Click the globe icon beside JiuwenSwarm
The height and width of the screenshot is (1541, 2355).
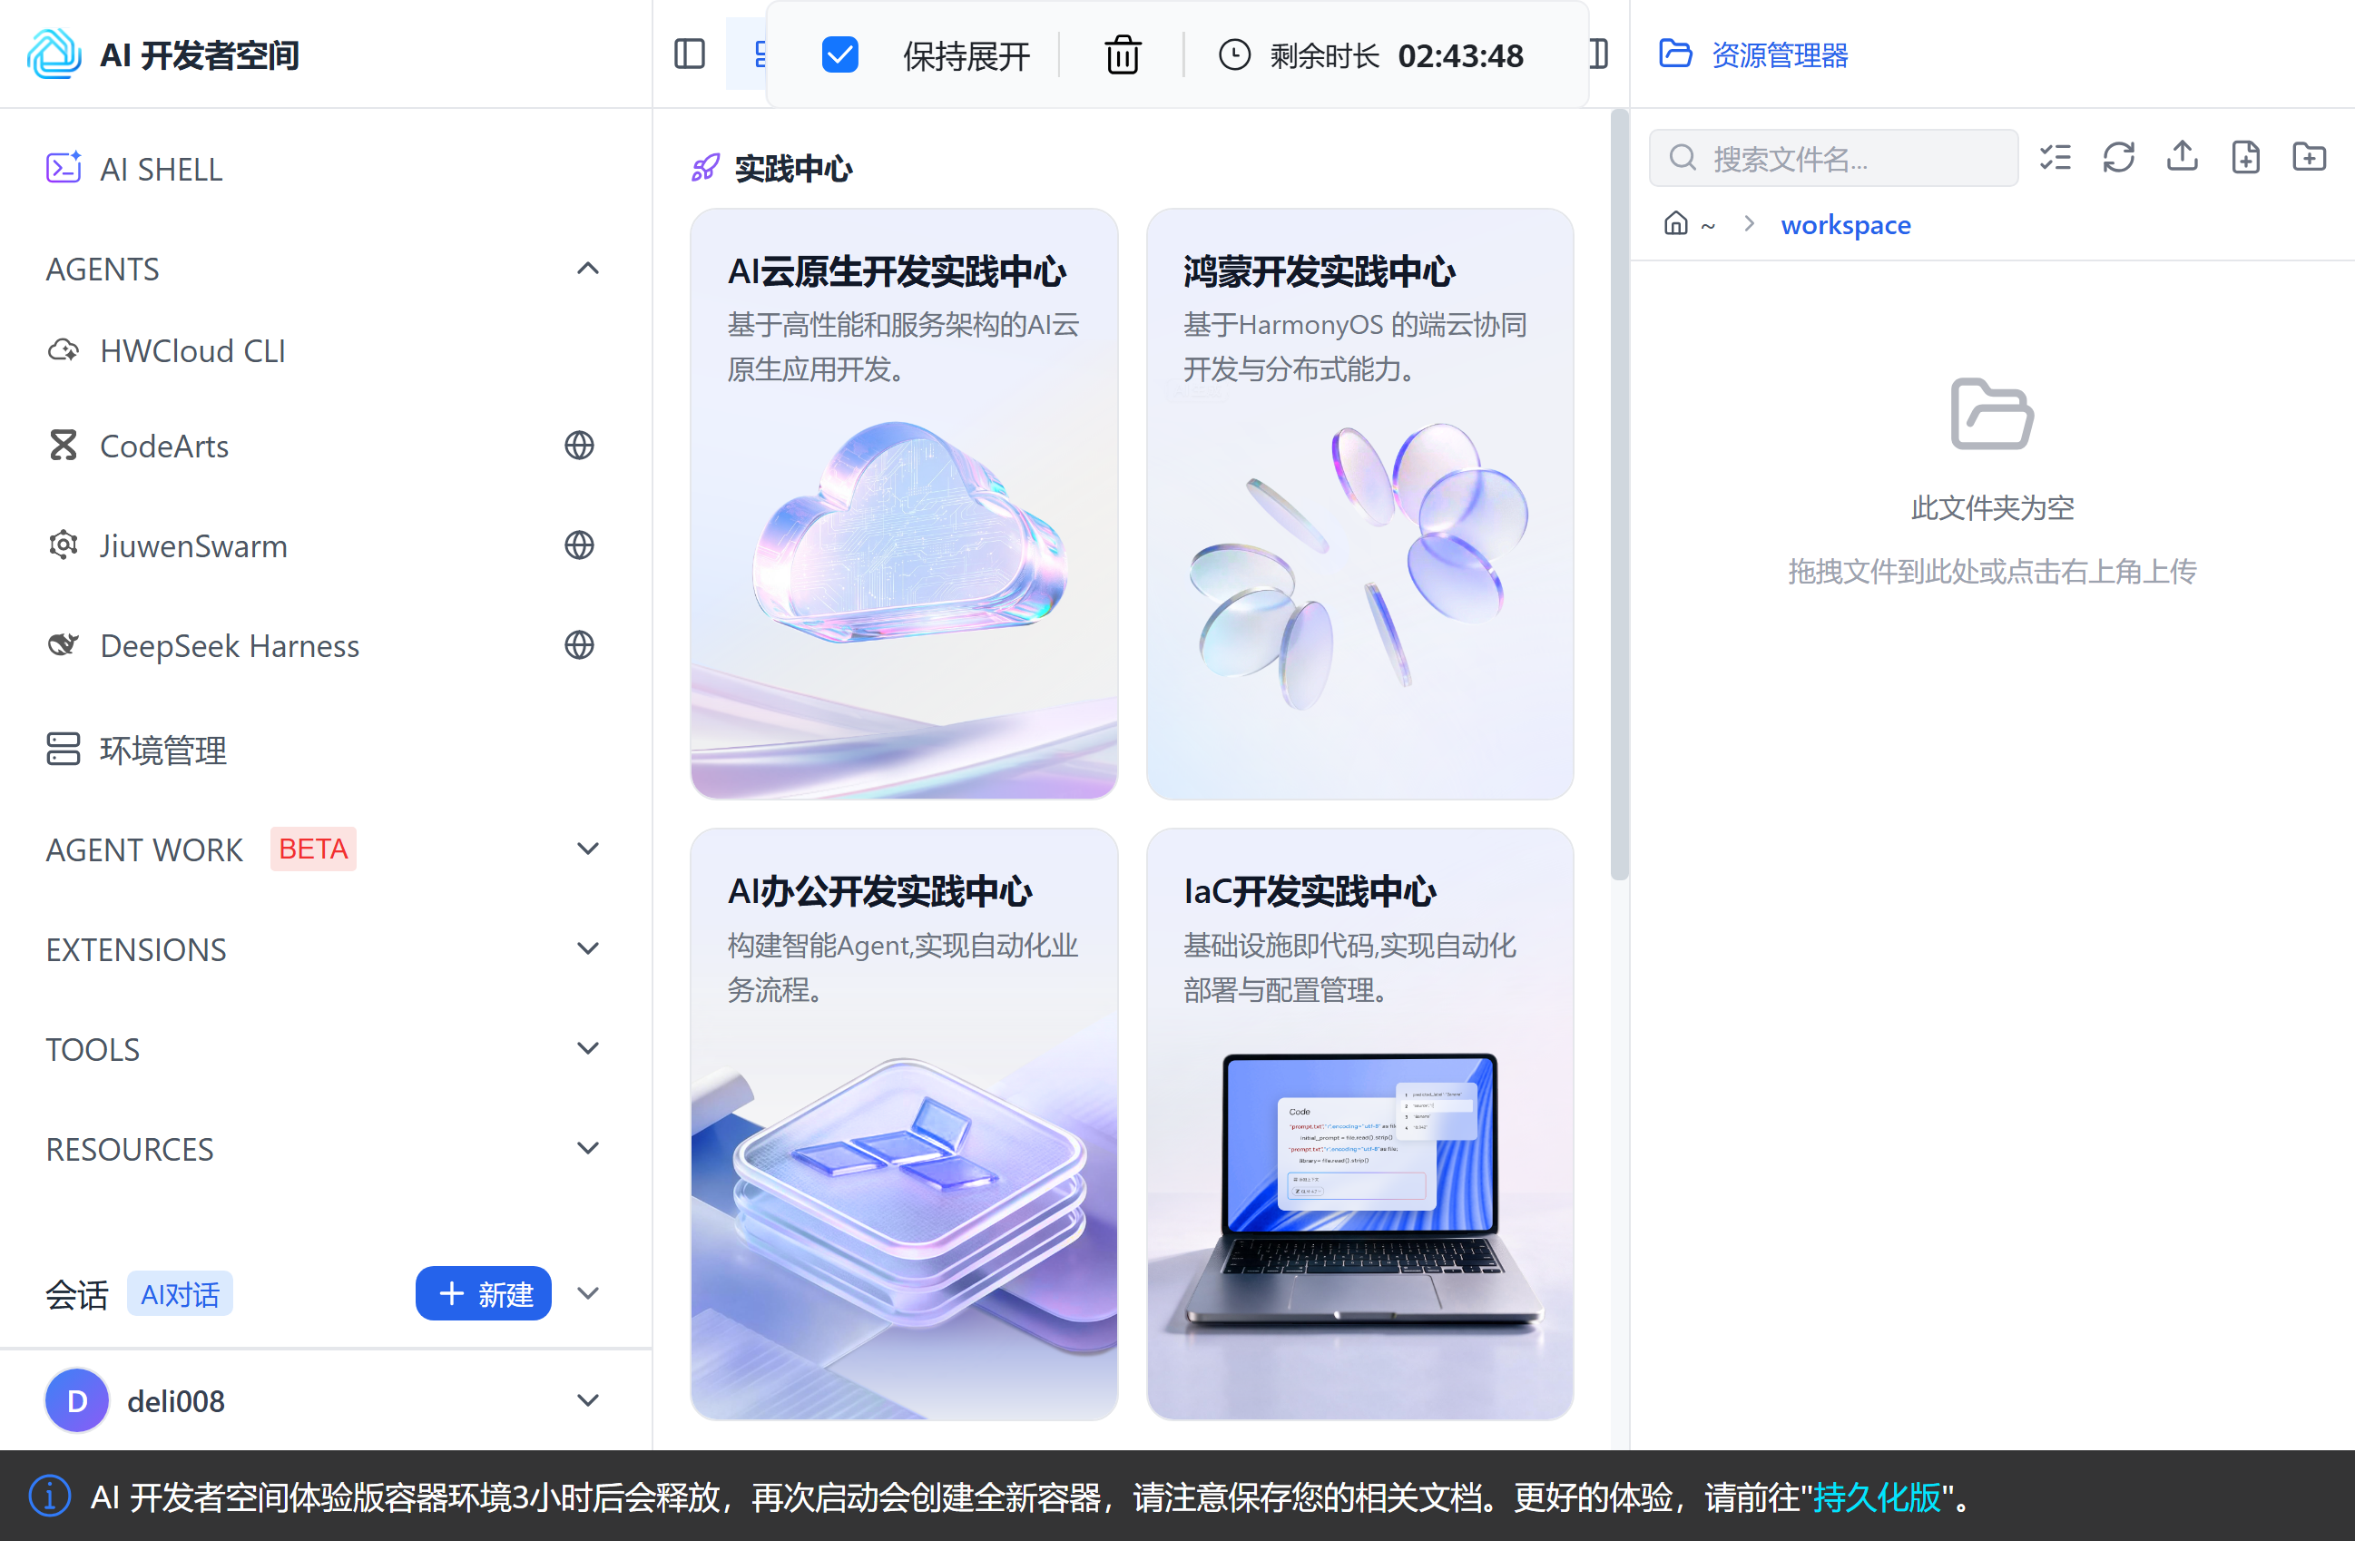[x=579, y=545]
